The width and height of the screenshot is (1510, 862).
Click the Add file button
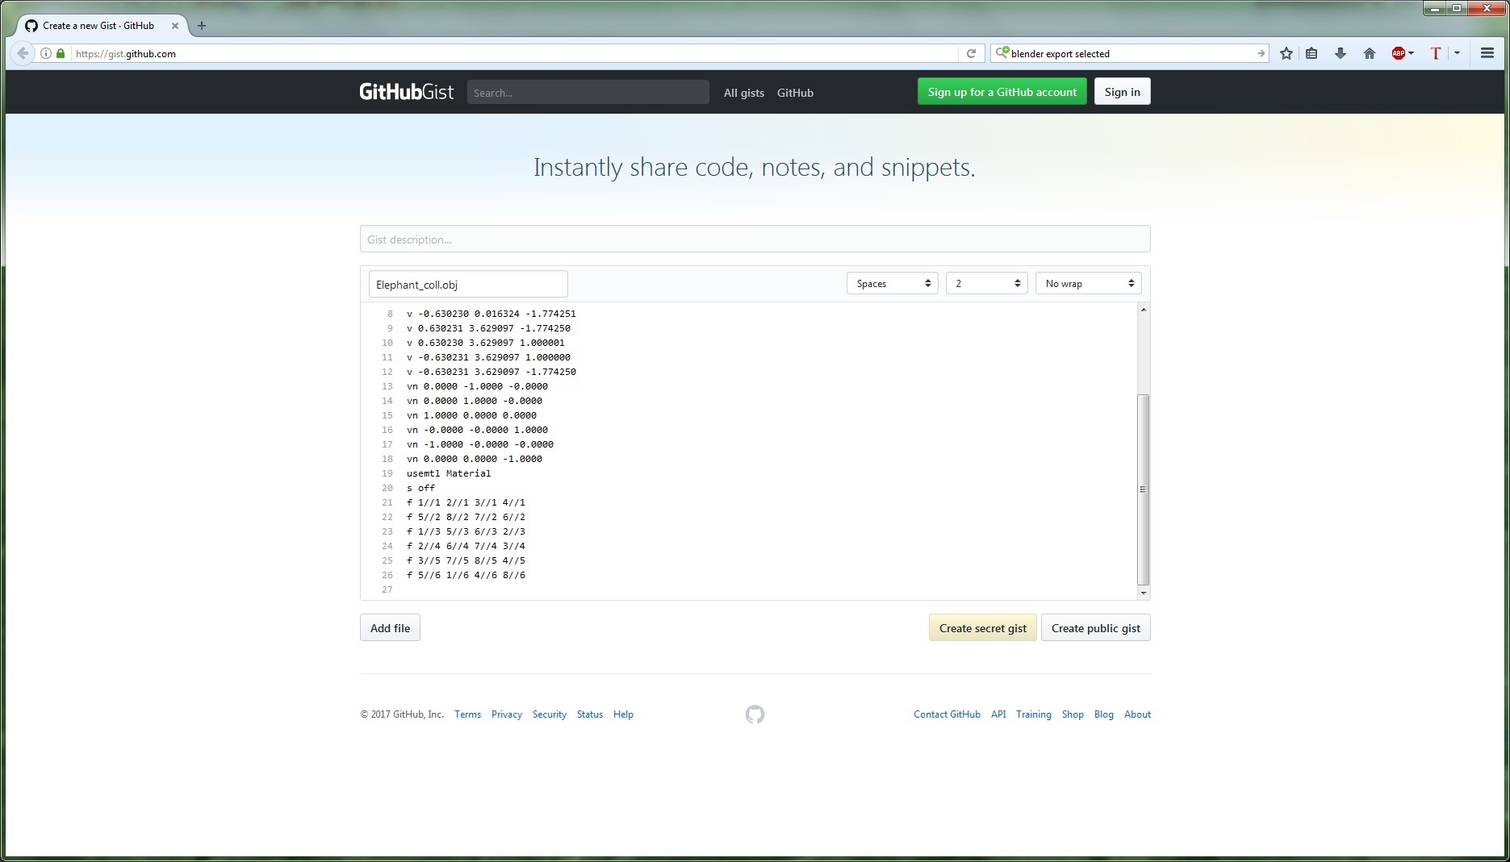(390, 628)
